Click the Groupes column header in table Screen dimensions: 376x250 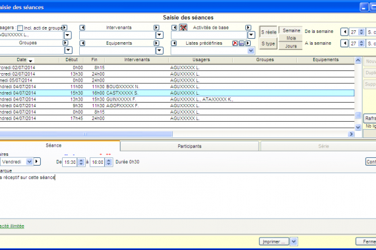coord(265,60)
